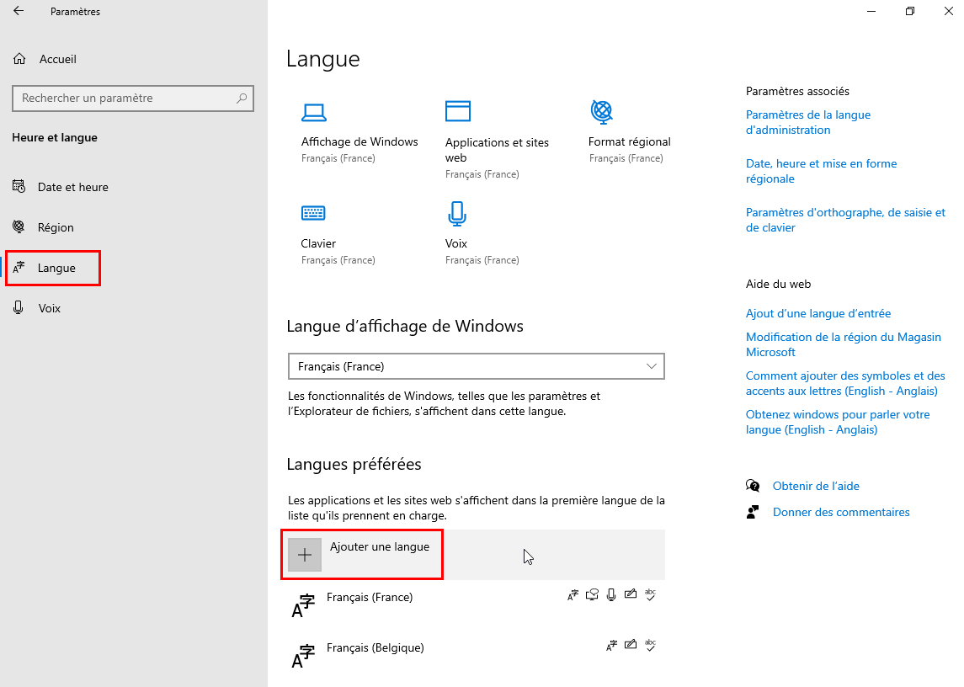
Task: Click the back arrow in Paramètres
Action: pyautogui.click(x=19, y=11)
